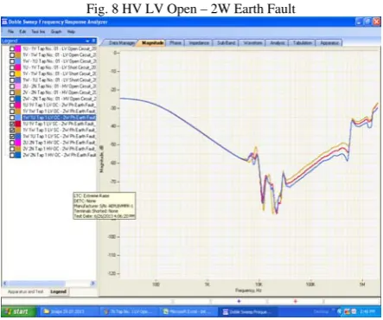Click the legend scrollbar left arrow
The height and width of the screenshot is (320, 383).
5,284
